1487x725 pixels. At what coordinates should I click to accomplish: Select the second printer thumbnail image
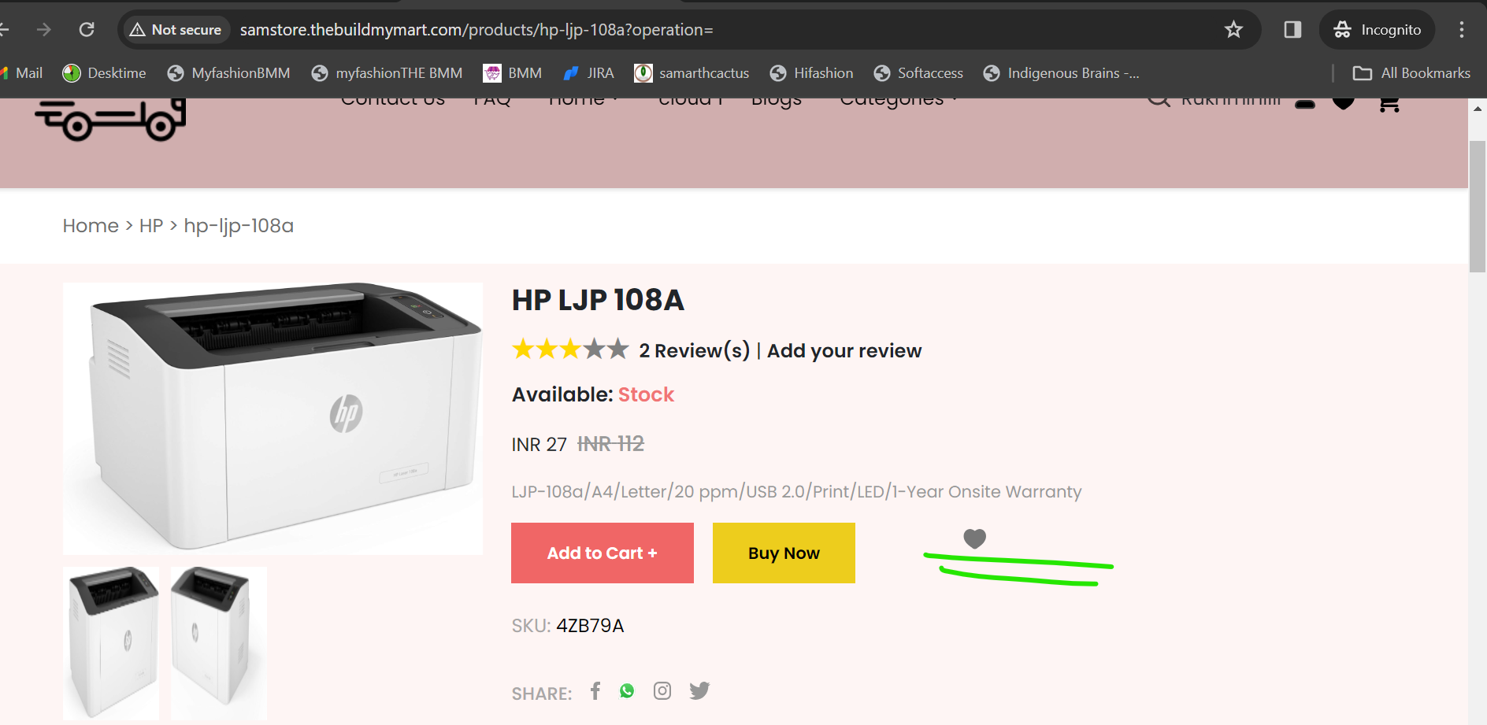coord(219,643)
